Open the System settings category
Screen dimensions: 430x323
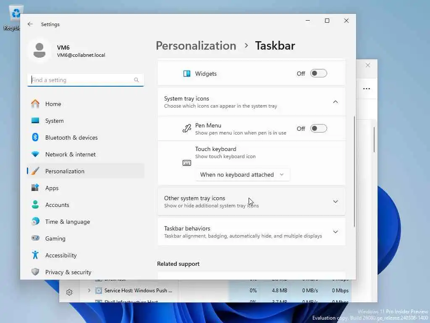pyautogui.click(x=86, y=121)
